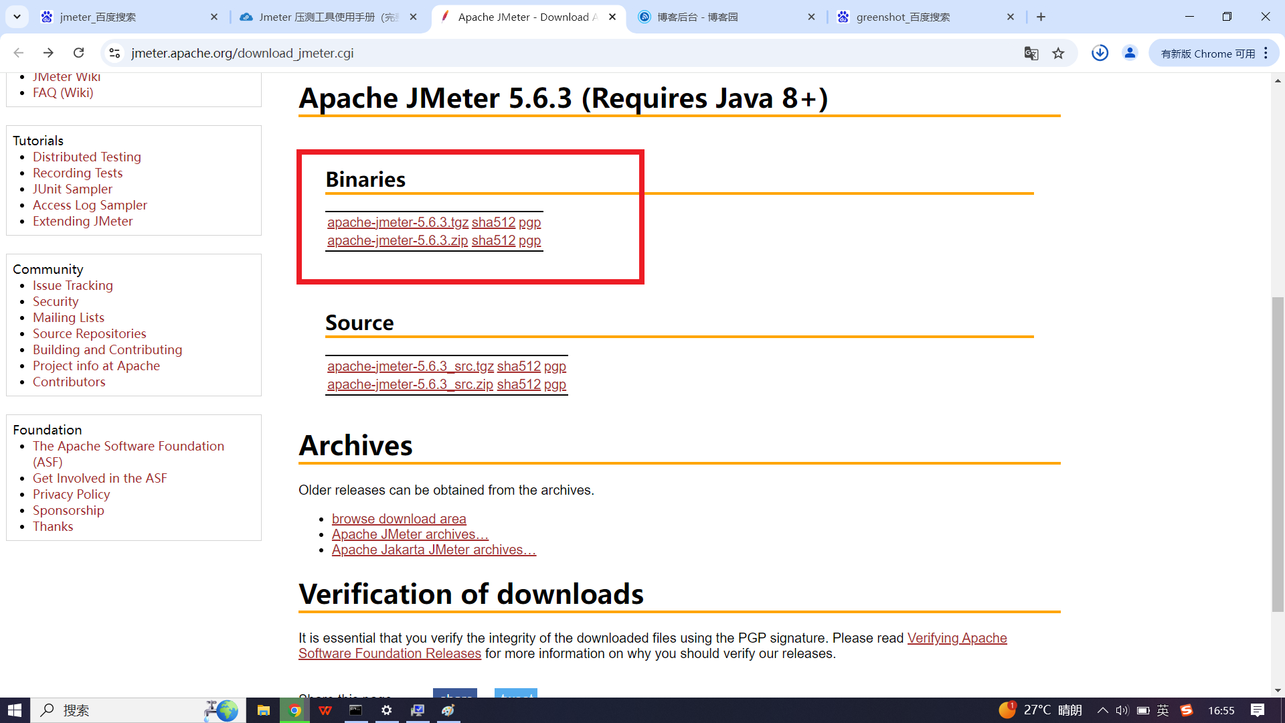Click the site information icon in address bar
The height and width of the screenshot is (723, 1285).
coord(115,53)
